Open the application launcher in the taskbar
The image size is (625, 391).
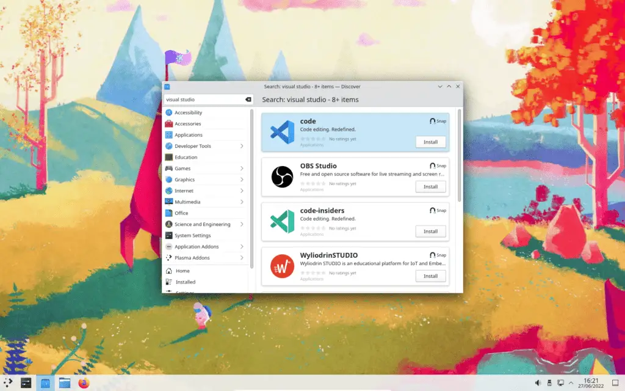(x=7, y=383)
